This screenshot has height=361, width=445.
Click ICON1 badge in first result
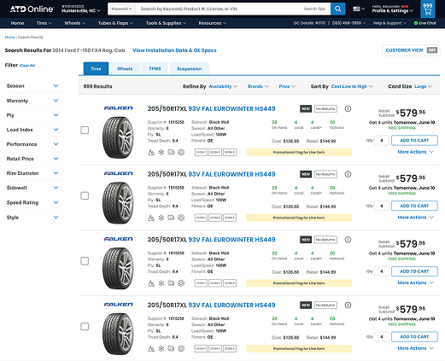pos(201,152)
